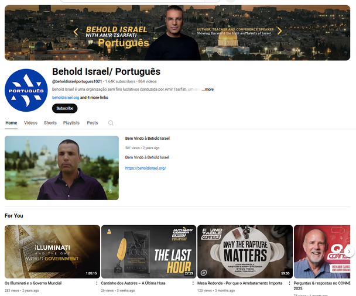356x296 pixels.
Task: Play Why The Rapture Matters thumbnail
Action: (245, 252)
